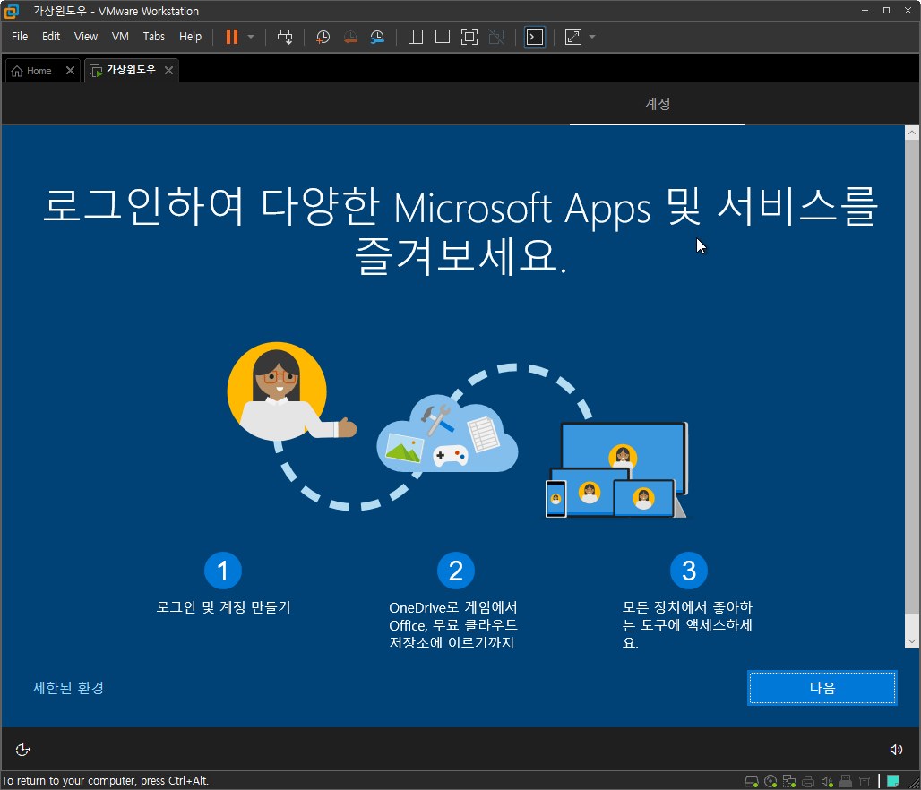Click the network adapter status icon

(789, 781)
